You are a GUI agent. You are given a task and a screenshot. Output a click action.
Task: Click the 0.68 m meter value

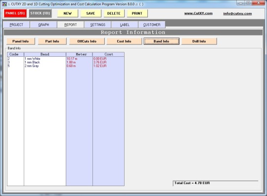coord(71,66)
